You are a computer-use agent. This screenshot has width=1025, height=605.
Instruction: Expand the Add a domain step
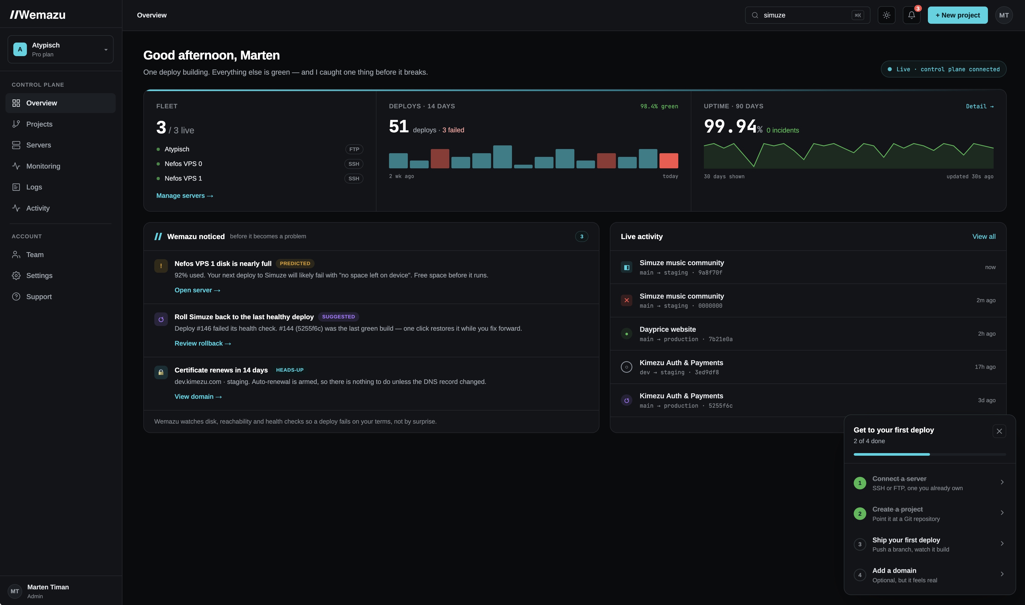(x=930, y=575)
